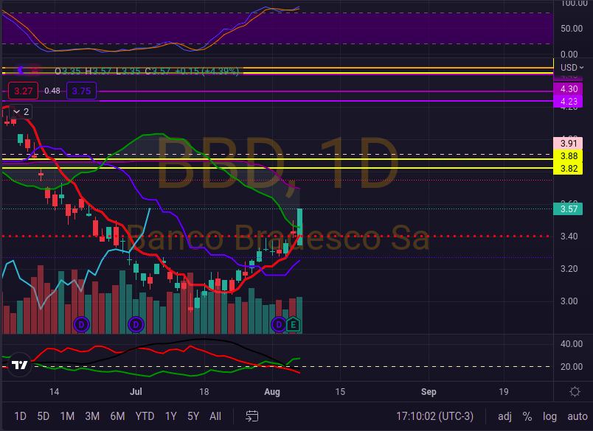Click the OHLC close value C3.57

(158, 71)
